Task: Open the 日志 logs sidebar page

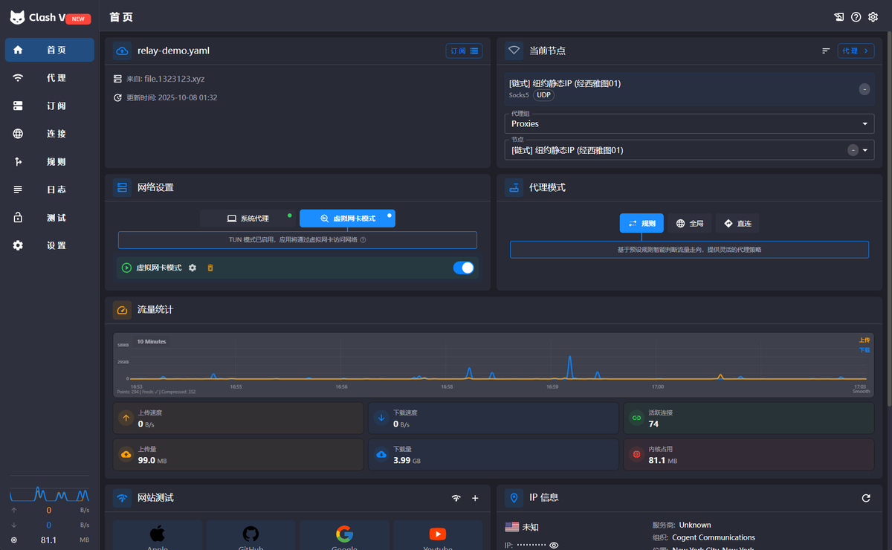Action: (x=49, y=190)
